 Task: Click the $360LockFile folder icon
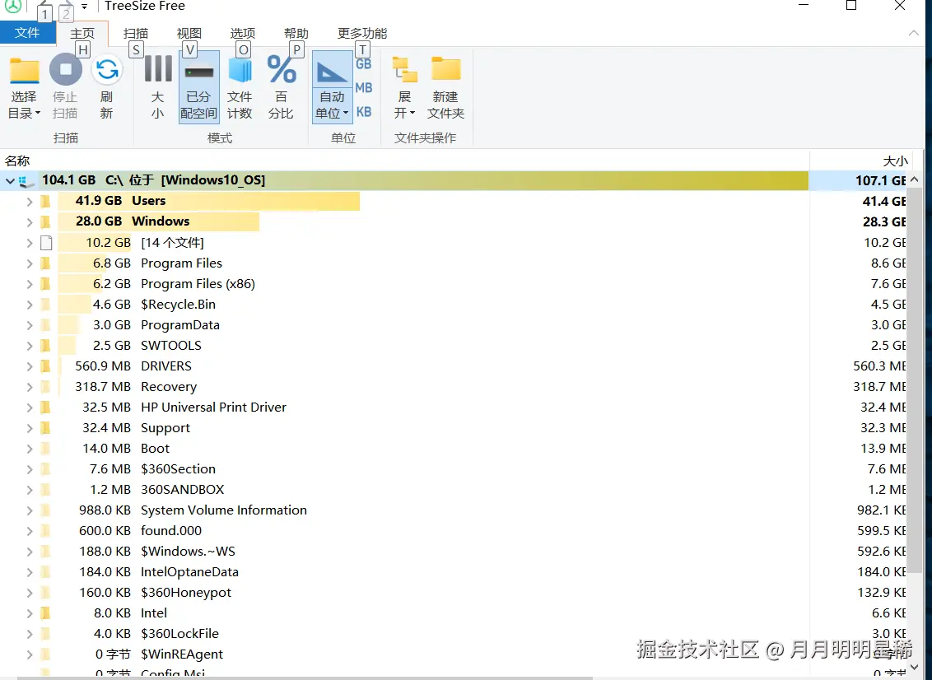tap(46, 634)
